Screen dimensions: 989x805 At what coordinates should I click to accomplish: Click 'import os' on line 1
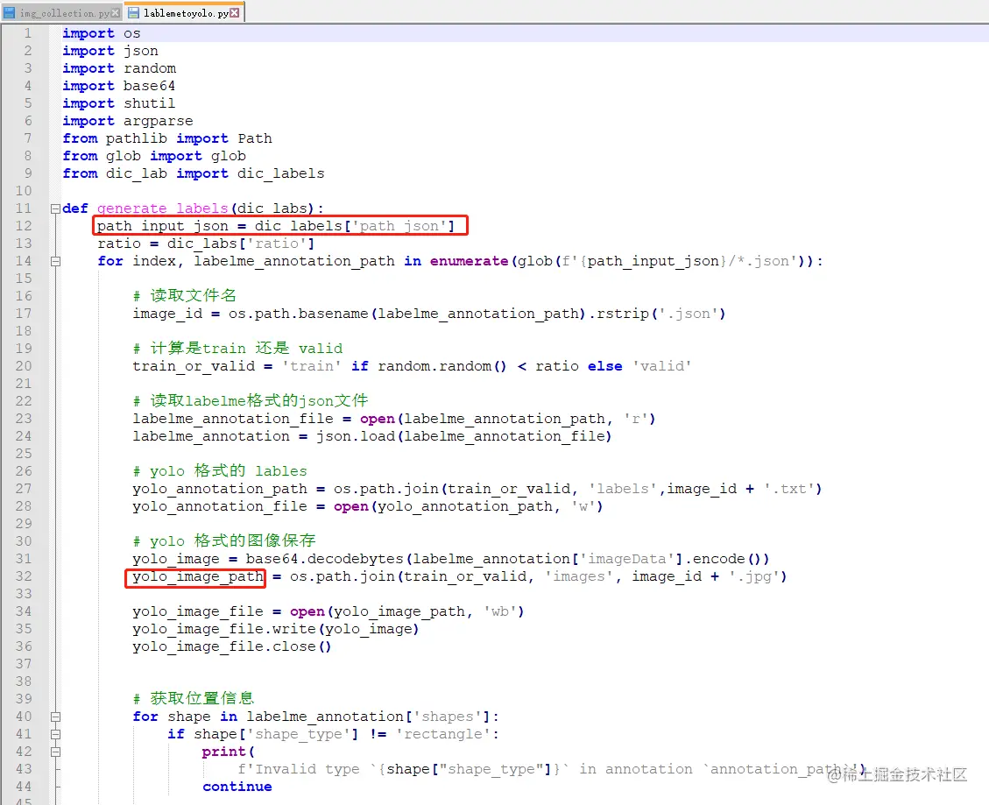pos(102,32)
